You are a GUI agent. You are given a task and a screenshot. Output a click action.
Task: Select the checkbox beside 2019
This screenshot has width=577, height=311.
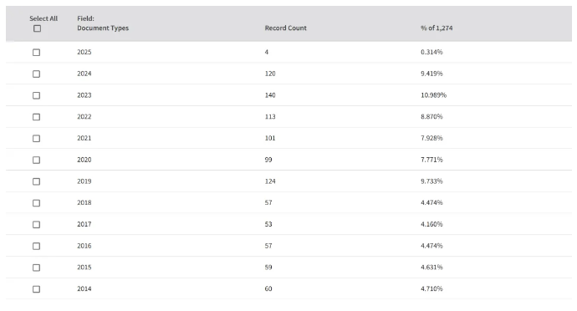point(36,181)
